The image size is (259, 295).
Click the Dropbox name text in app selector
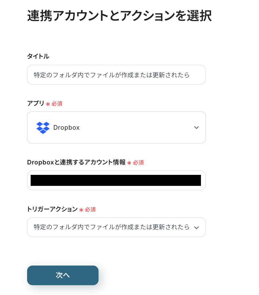66,128
